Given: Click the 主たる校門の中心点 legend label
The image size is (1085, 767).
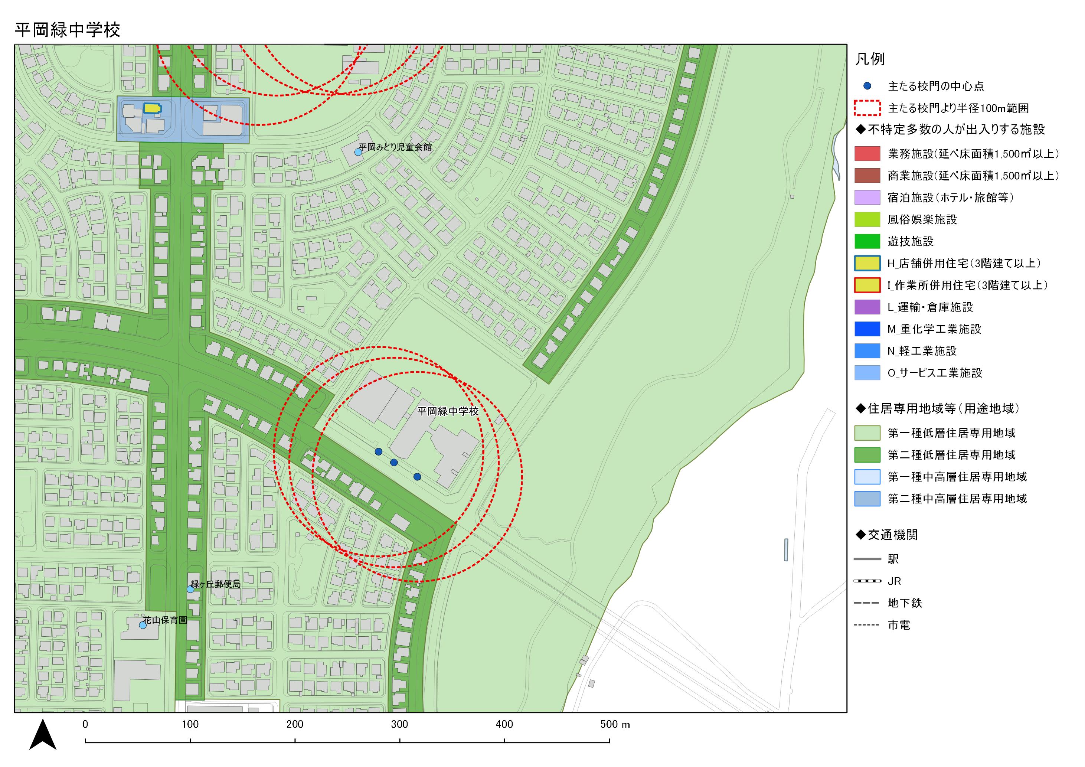Looking at the screenshot, I should click(936, 86).
